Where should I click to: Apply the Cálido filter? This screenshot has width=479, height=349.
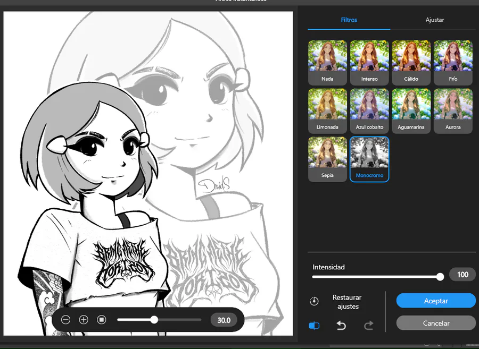(411, 63)
